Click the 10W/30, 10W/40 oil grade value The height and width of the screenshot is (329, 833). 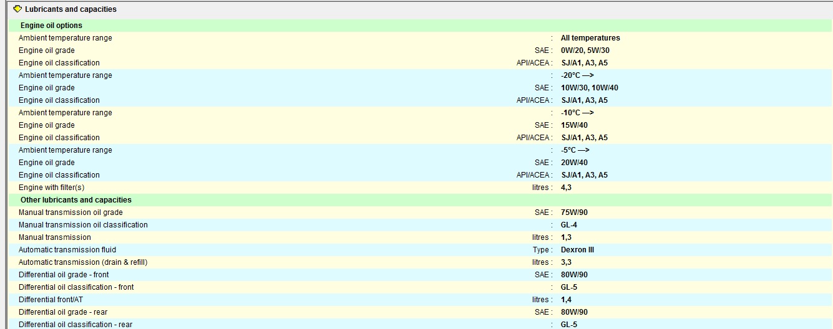pos(589,88)
